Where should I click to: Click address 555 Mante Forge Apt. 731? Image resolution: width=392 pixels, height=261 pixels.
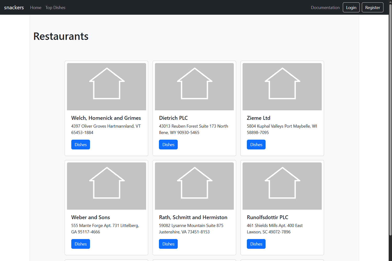pyautogui.click(x=105, y=229)
